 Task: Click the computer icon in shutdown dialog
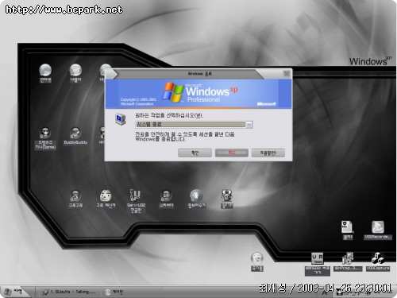121,119
